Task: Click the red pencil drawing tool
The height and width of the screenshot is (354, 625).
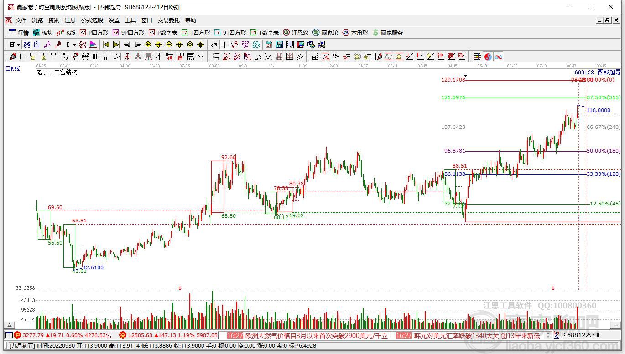Action: [12, 56]
